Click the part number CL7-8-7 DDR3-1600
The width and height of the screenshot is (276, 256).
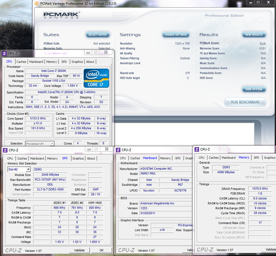(50, 190)
